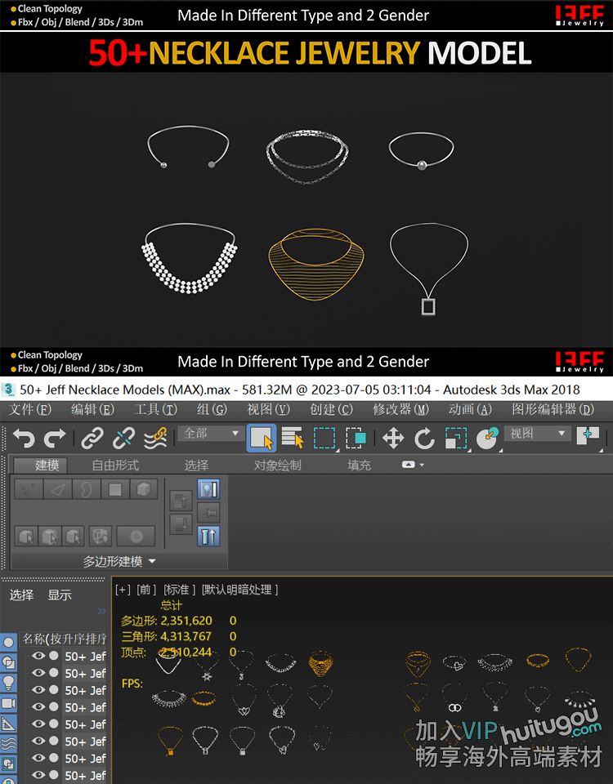Activate the Select and Move tool
613x784 pixels.
point(393,438)
